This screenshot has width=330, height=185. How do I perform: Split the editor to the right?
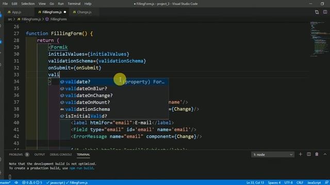pyautogui.click(x=325, y=12)
